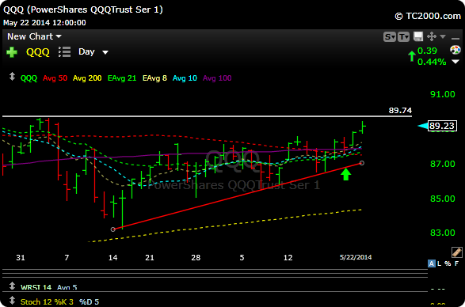The image size is (465, 307).
Task: Click the price pane resize arrows icon
Action: pyautogui.click(x=12, y=77)
